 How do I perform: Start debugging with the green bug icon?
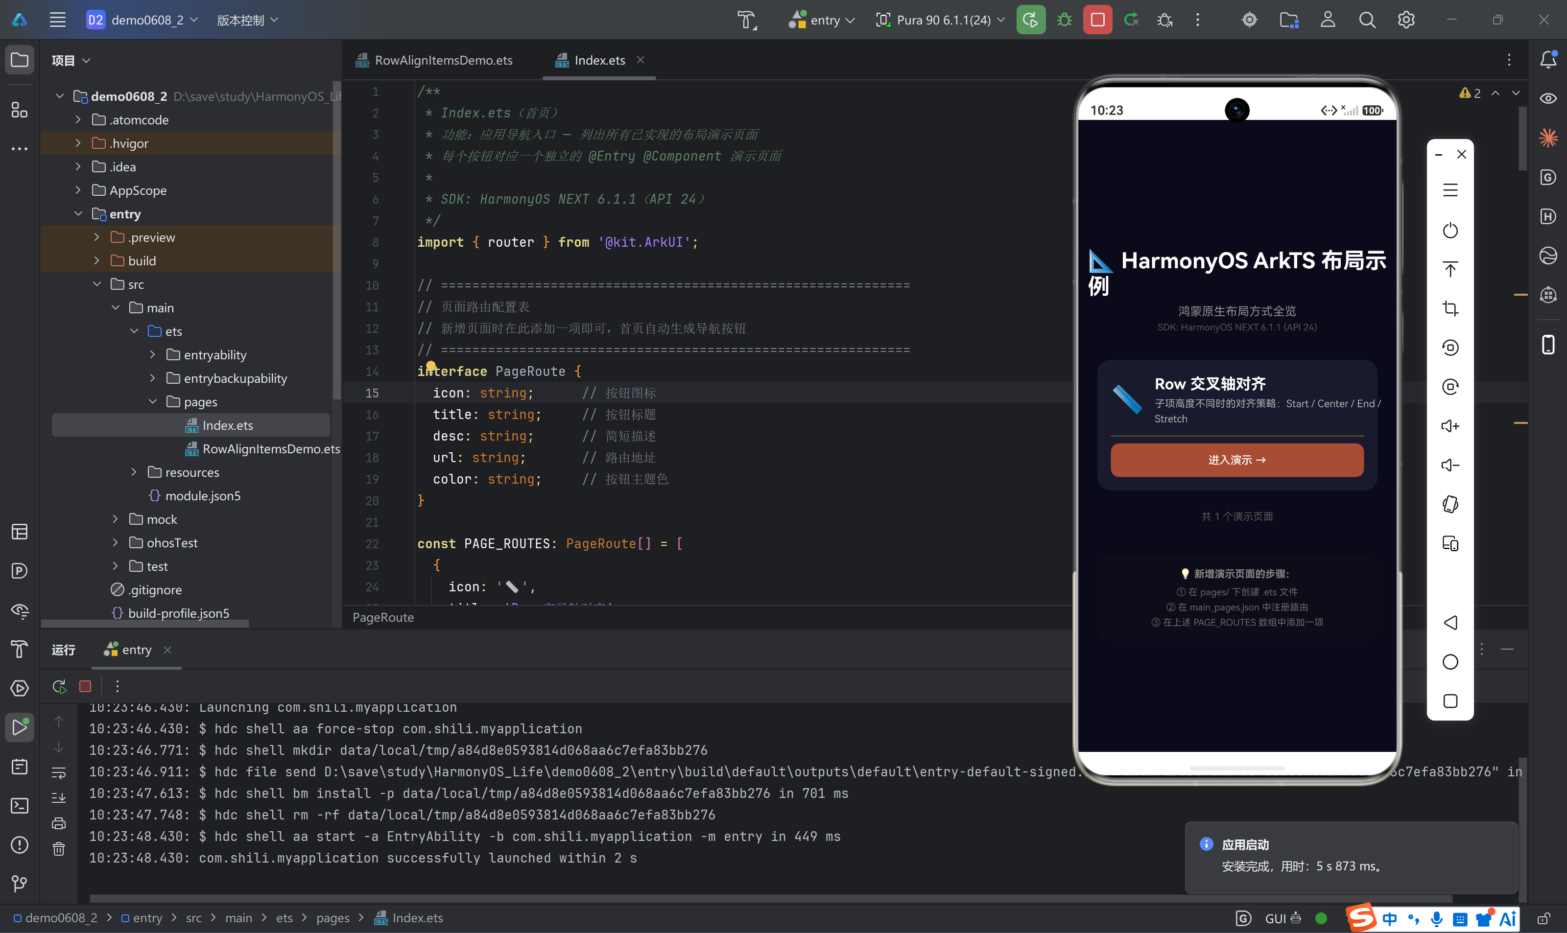coord(1064,20)
